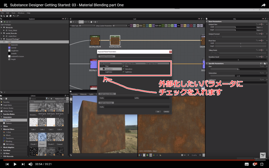Open the Tools menu

click(x=13, y=13)
